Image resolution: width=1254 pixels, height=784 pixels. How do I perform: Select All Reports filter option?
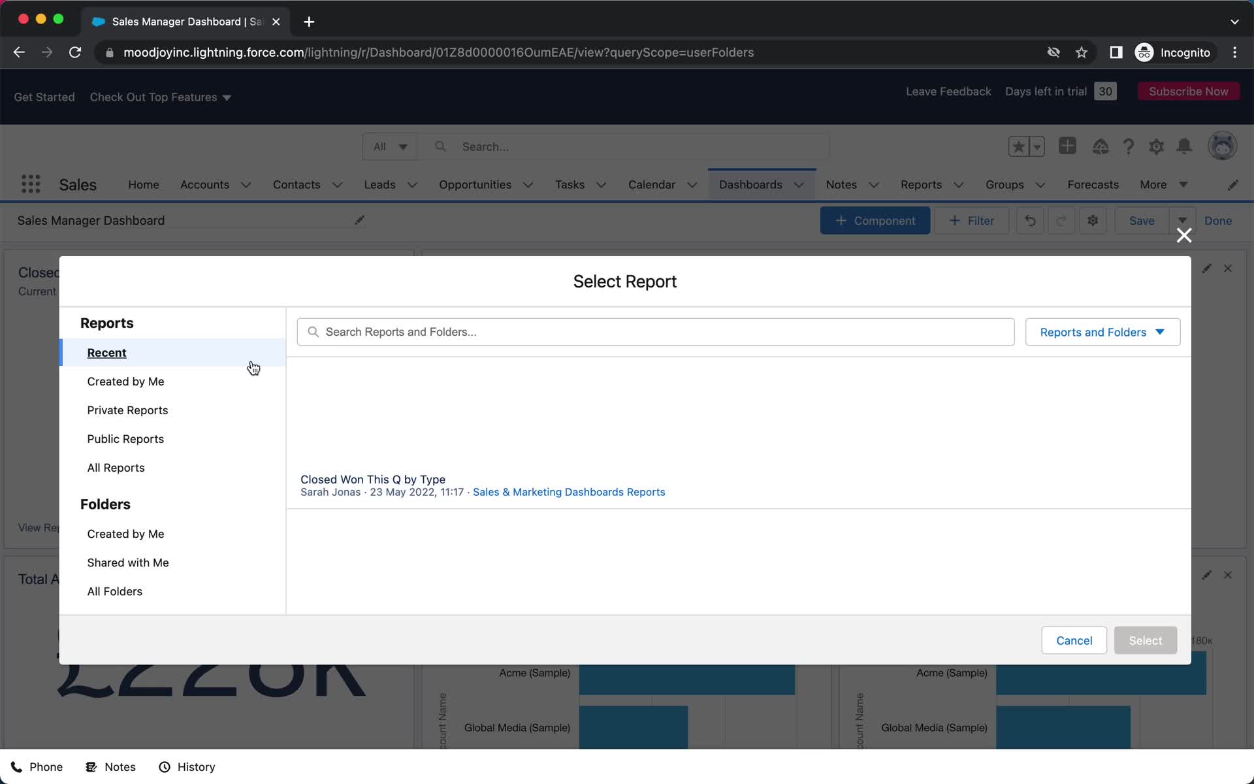pyautogui.click(x=116, y=467)
